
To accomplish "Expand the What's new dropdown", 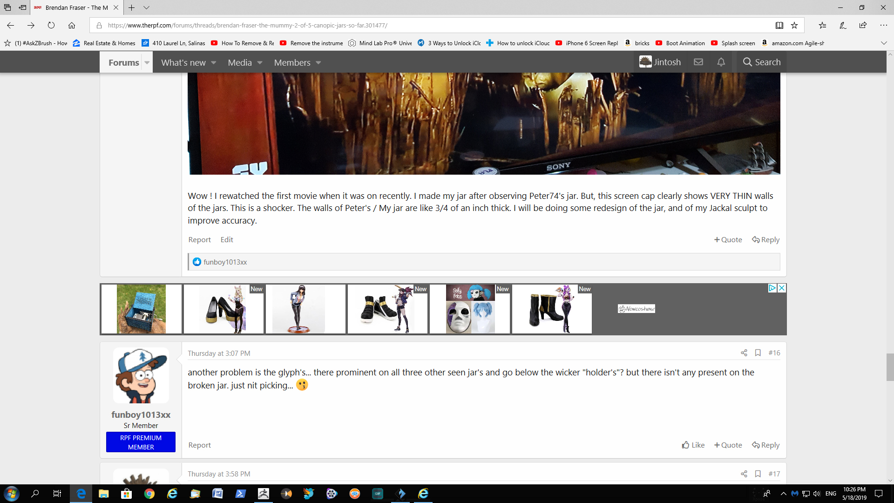I will 214,62.
